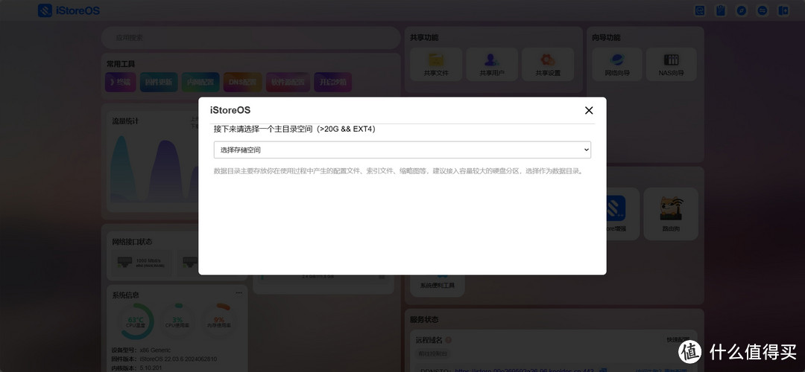
Task: Open 共享设置 sharing settings tile
Action: point(548,64)
